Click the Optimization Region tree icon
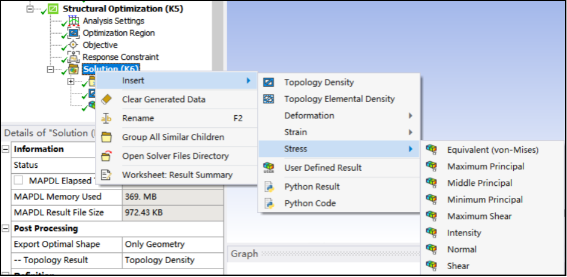Image resolution: width=567 pixels, height=277 pixels. [x=74, y=33]
